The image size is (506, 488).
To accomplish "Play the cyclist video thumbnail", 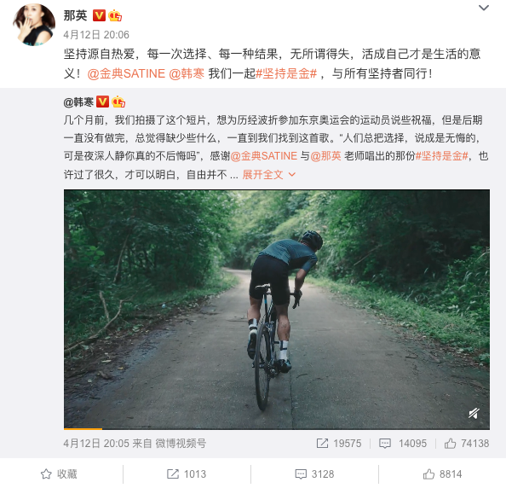I will click(x=277, y=310).
